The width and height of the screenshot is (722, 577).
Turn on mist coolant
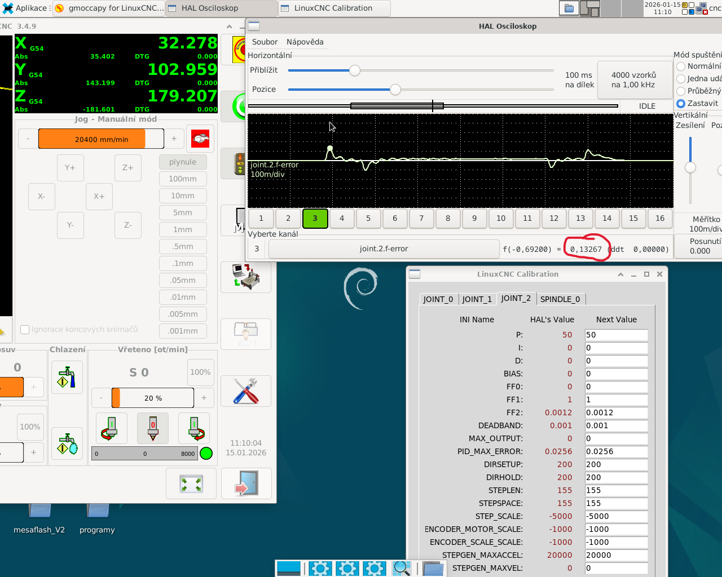(x=67, y=443)
